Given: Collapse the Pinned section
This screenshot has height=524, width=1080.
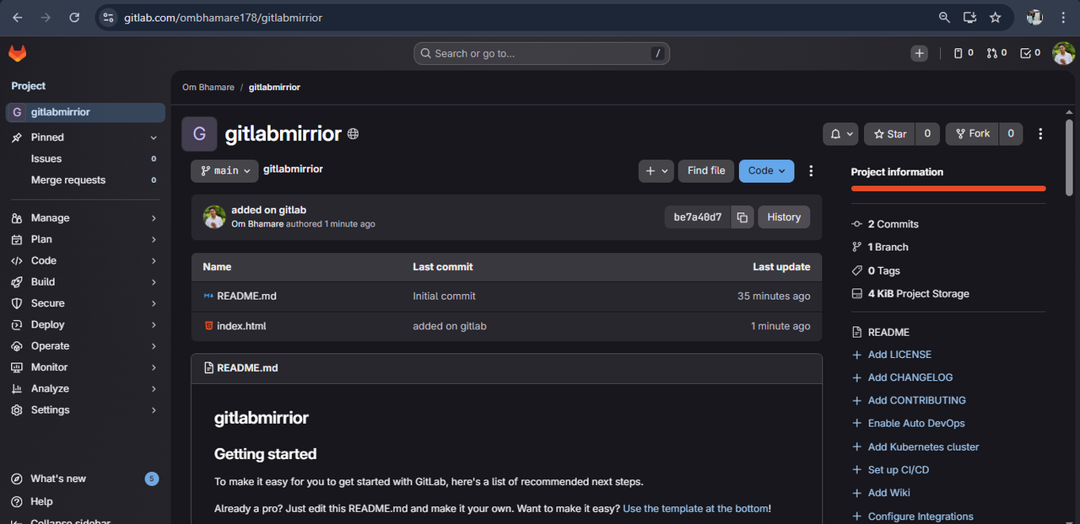Looking at the screenshot, I should tap(84, 137).
